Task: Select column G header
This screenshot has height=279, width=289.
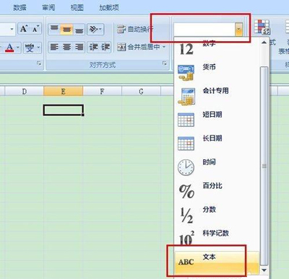Action: click(141, 92)
